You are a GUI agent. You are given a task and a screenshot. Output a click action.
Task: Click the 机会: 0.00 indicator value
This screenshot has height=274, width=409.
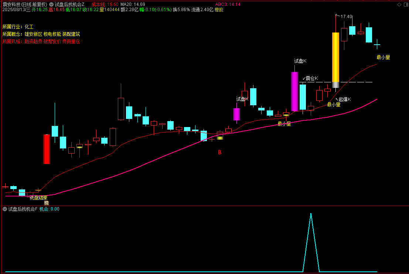click(49, 209)
